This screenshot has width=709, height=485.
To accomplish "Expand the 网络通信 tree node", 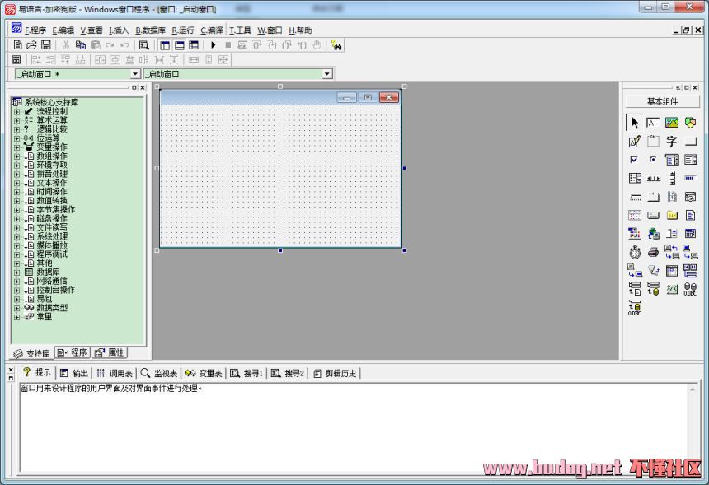I will tap(16, 281).
